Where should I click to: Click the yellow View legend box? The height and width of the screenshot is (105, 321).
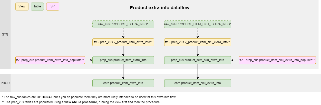click(x=22, y=6)
